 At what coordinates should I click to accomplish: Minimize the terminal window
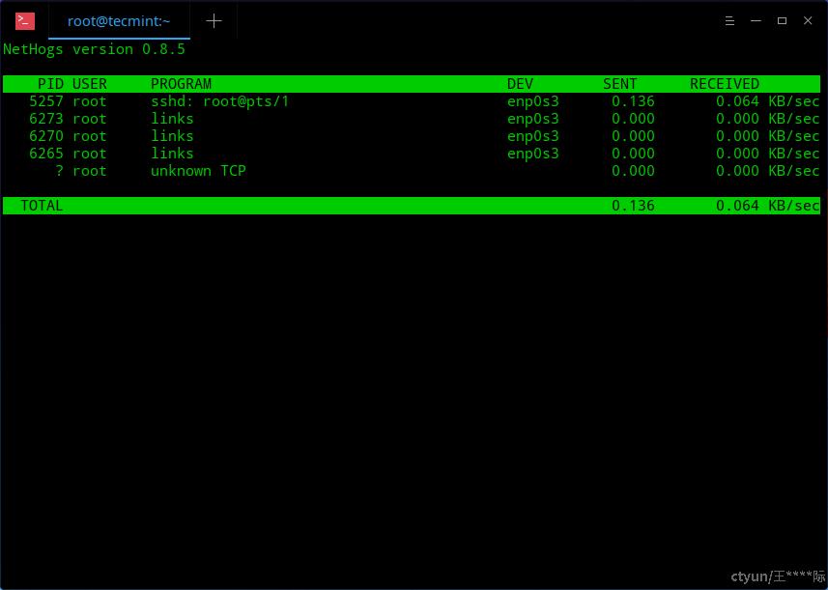(x=756, y=21)
